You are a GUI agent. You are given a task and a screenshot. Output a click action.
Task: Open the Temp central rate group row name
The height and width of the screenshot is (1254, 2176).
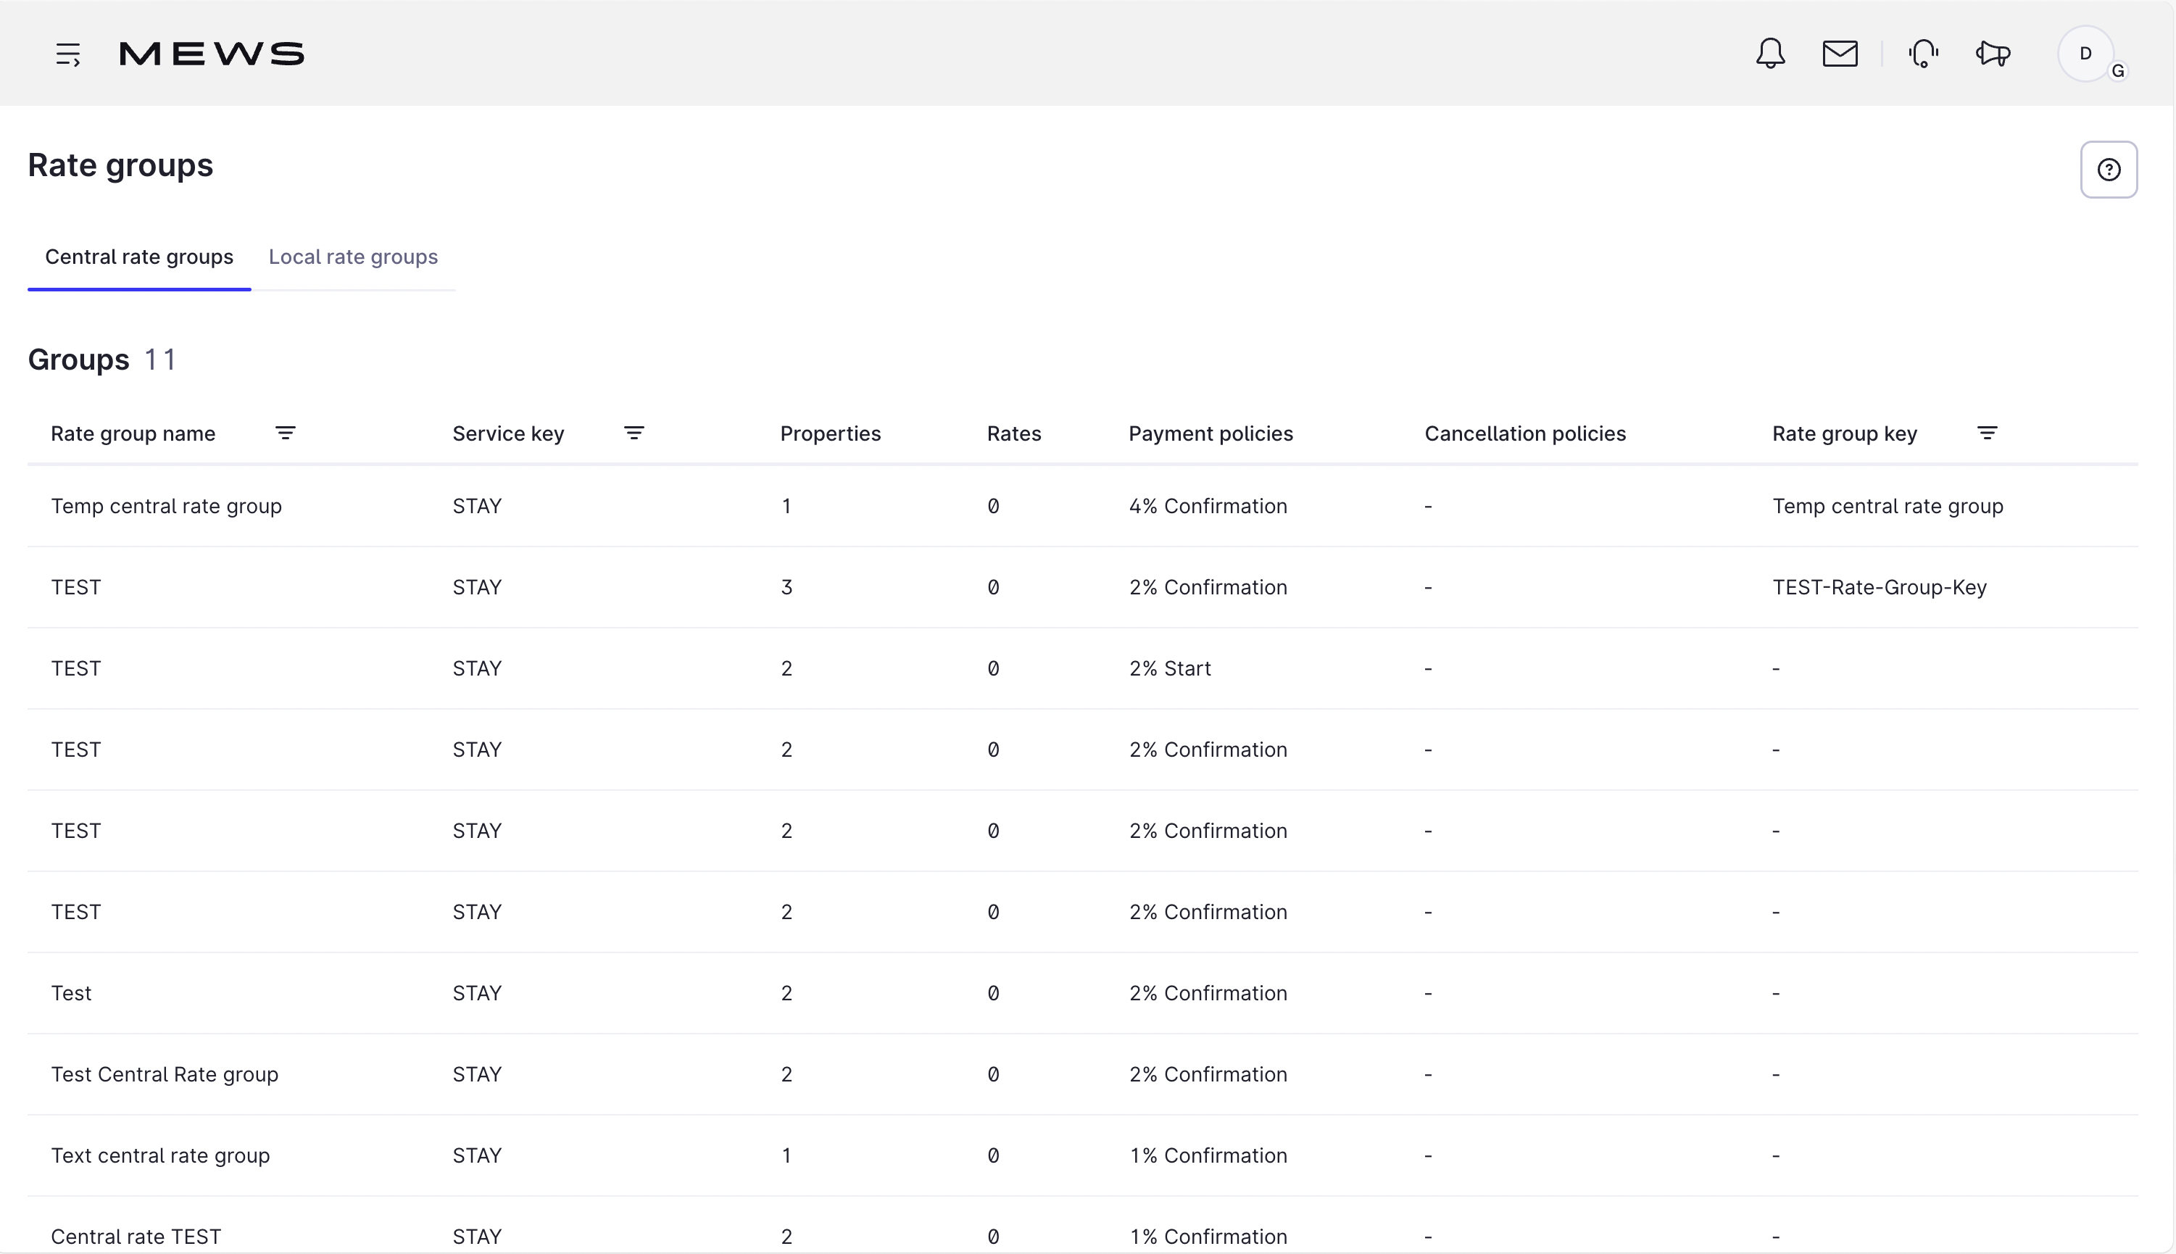[x=166, y=505]
